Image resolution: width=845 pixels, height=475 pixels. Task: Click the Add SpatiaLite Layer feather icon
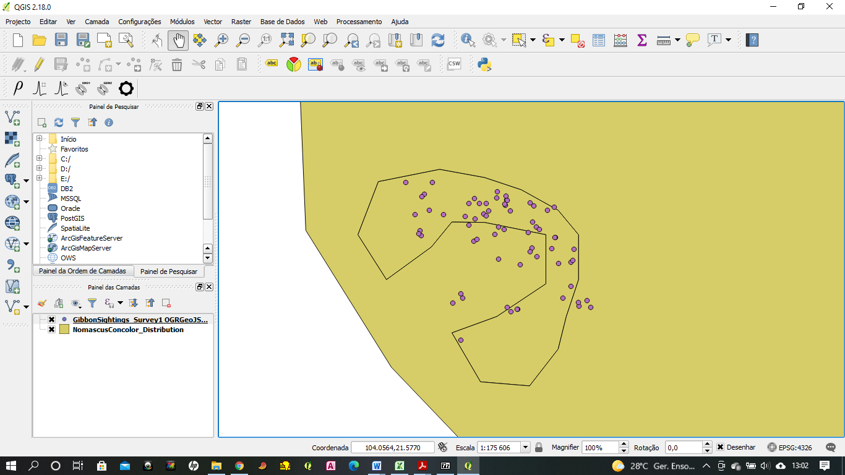[12, 160]
